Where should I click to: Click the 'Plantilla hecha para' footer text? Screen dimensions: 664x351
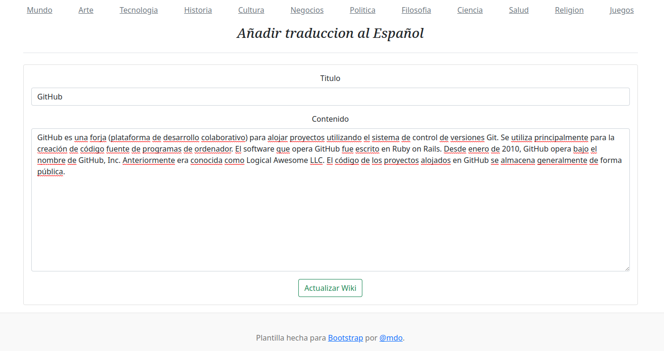291,338
